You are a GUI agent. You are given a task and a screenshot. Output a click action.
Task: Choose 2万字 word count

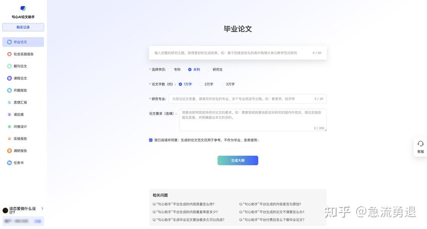[x=201, y=84]
